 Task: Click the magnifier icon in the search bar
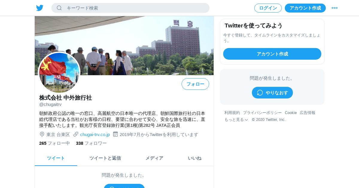(59, 8)
